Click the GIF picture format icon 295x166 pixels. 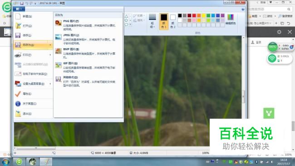(59, 65)
